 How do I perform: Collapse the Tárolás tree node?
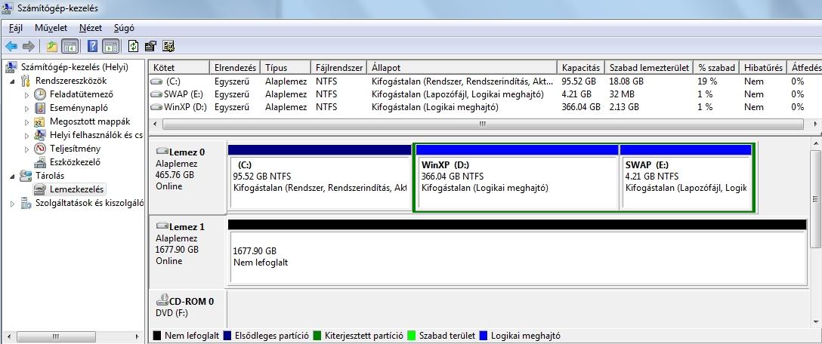click(x=13, y=176)
